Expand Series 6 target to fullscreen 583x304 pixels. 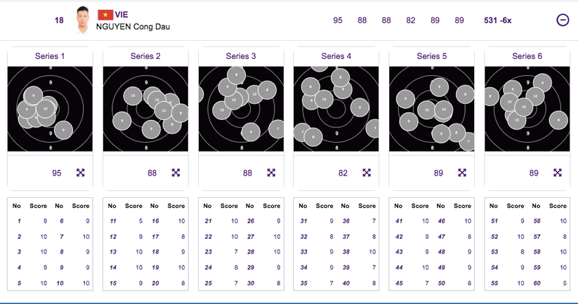coord(558,173)
